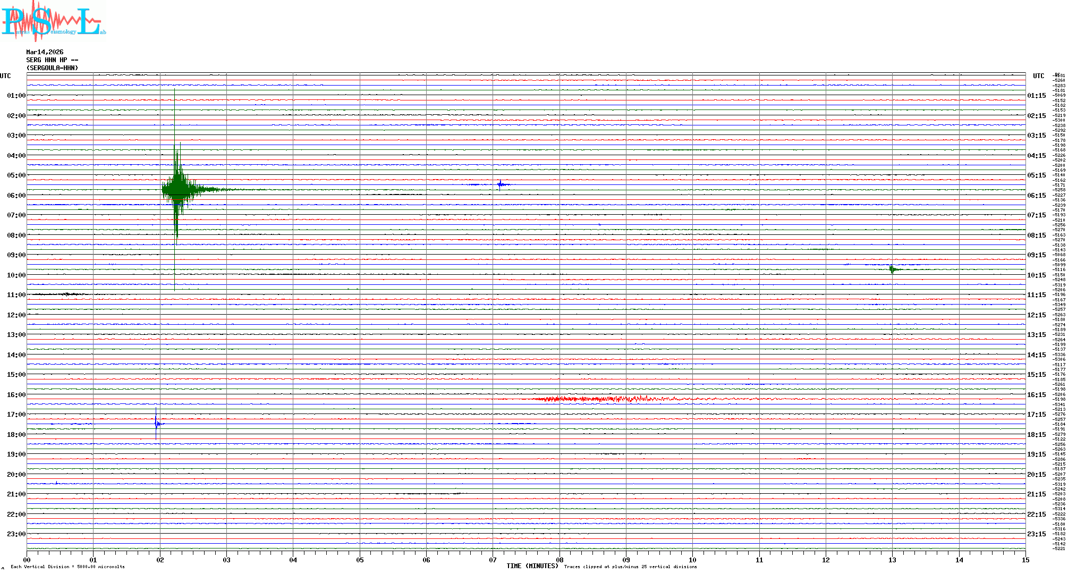Screen dimensions: 1068x574
Task: Click the PSL Seismology Lab logo
Action: coord(53,21)
